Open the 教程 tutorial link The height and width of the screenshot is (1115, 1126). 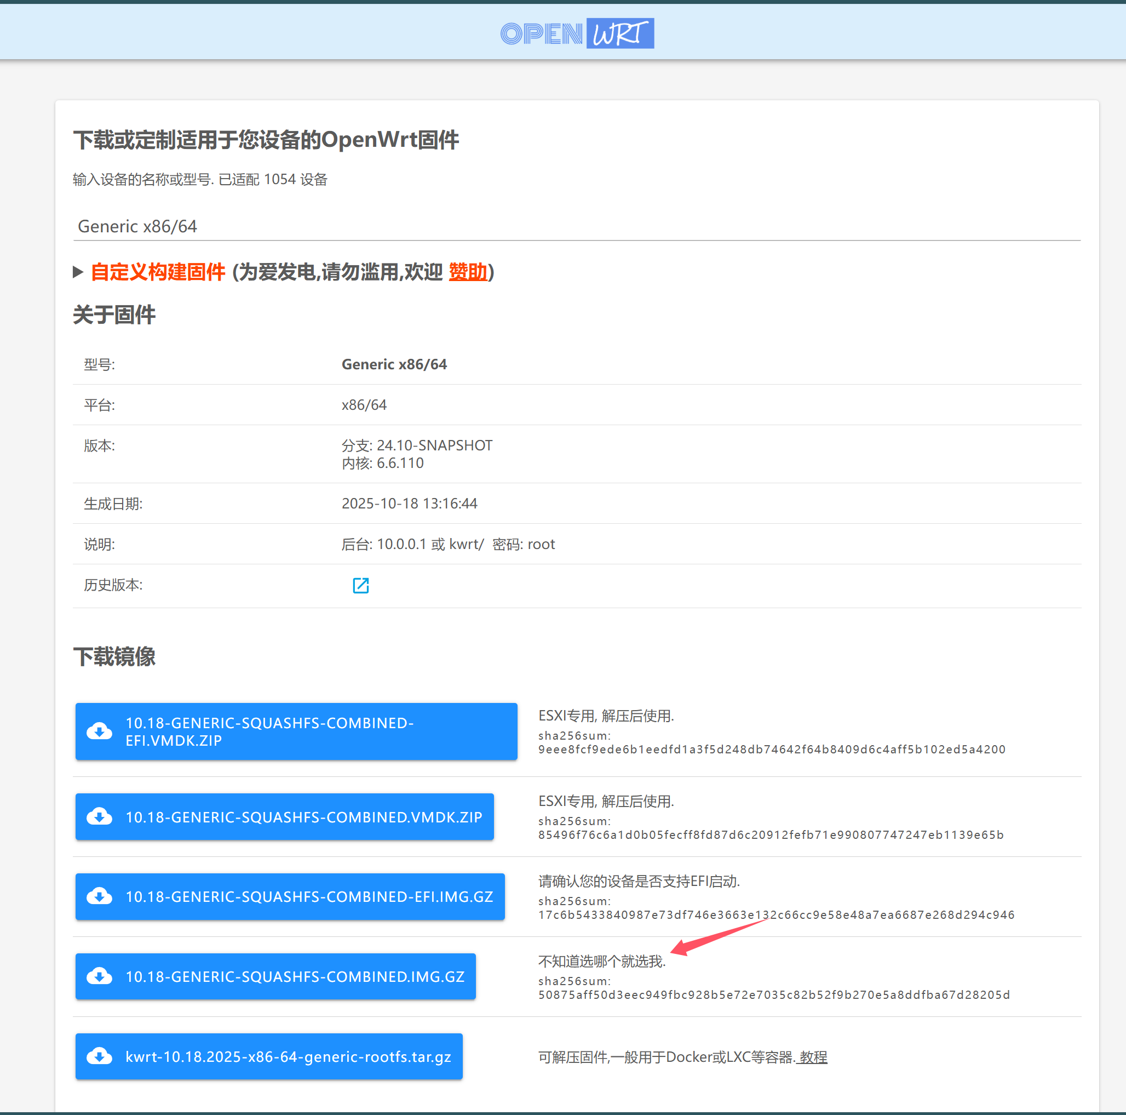click(x=813, y=1057)
